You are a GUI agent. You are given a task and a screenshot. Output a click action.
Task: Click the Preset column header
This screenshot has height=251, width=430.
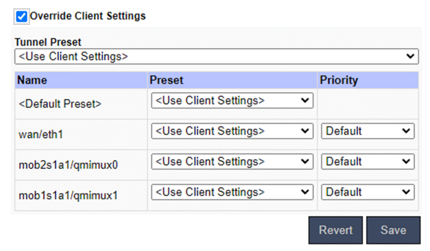[x=166, y=81]
